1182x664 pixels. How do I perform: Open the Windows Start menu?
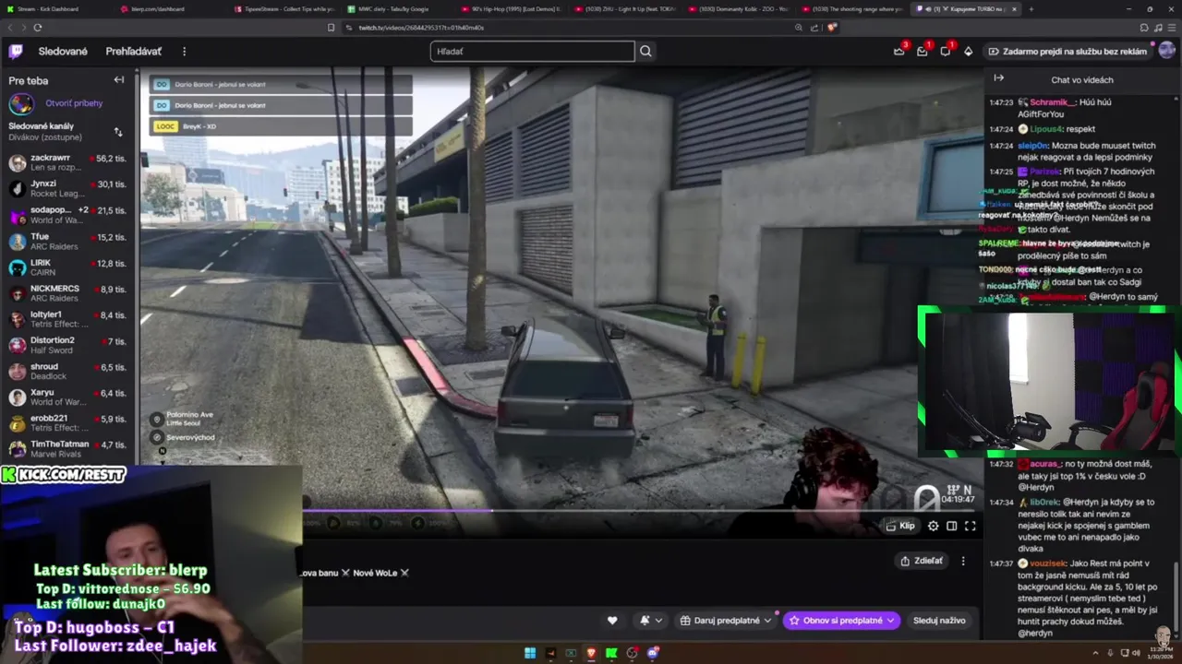[530, 653]
